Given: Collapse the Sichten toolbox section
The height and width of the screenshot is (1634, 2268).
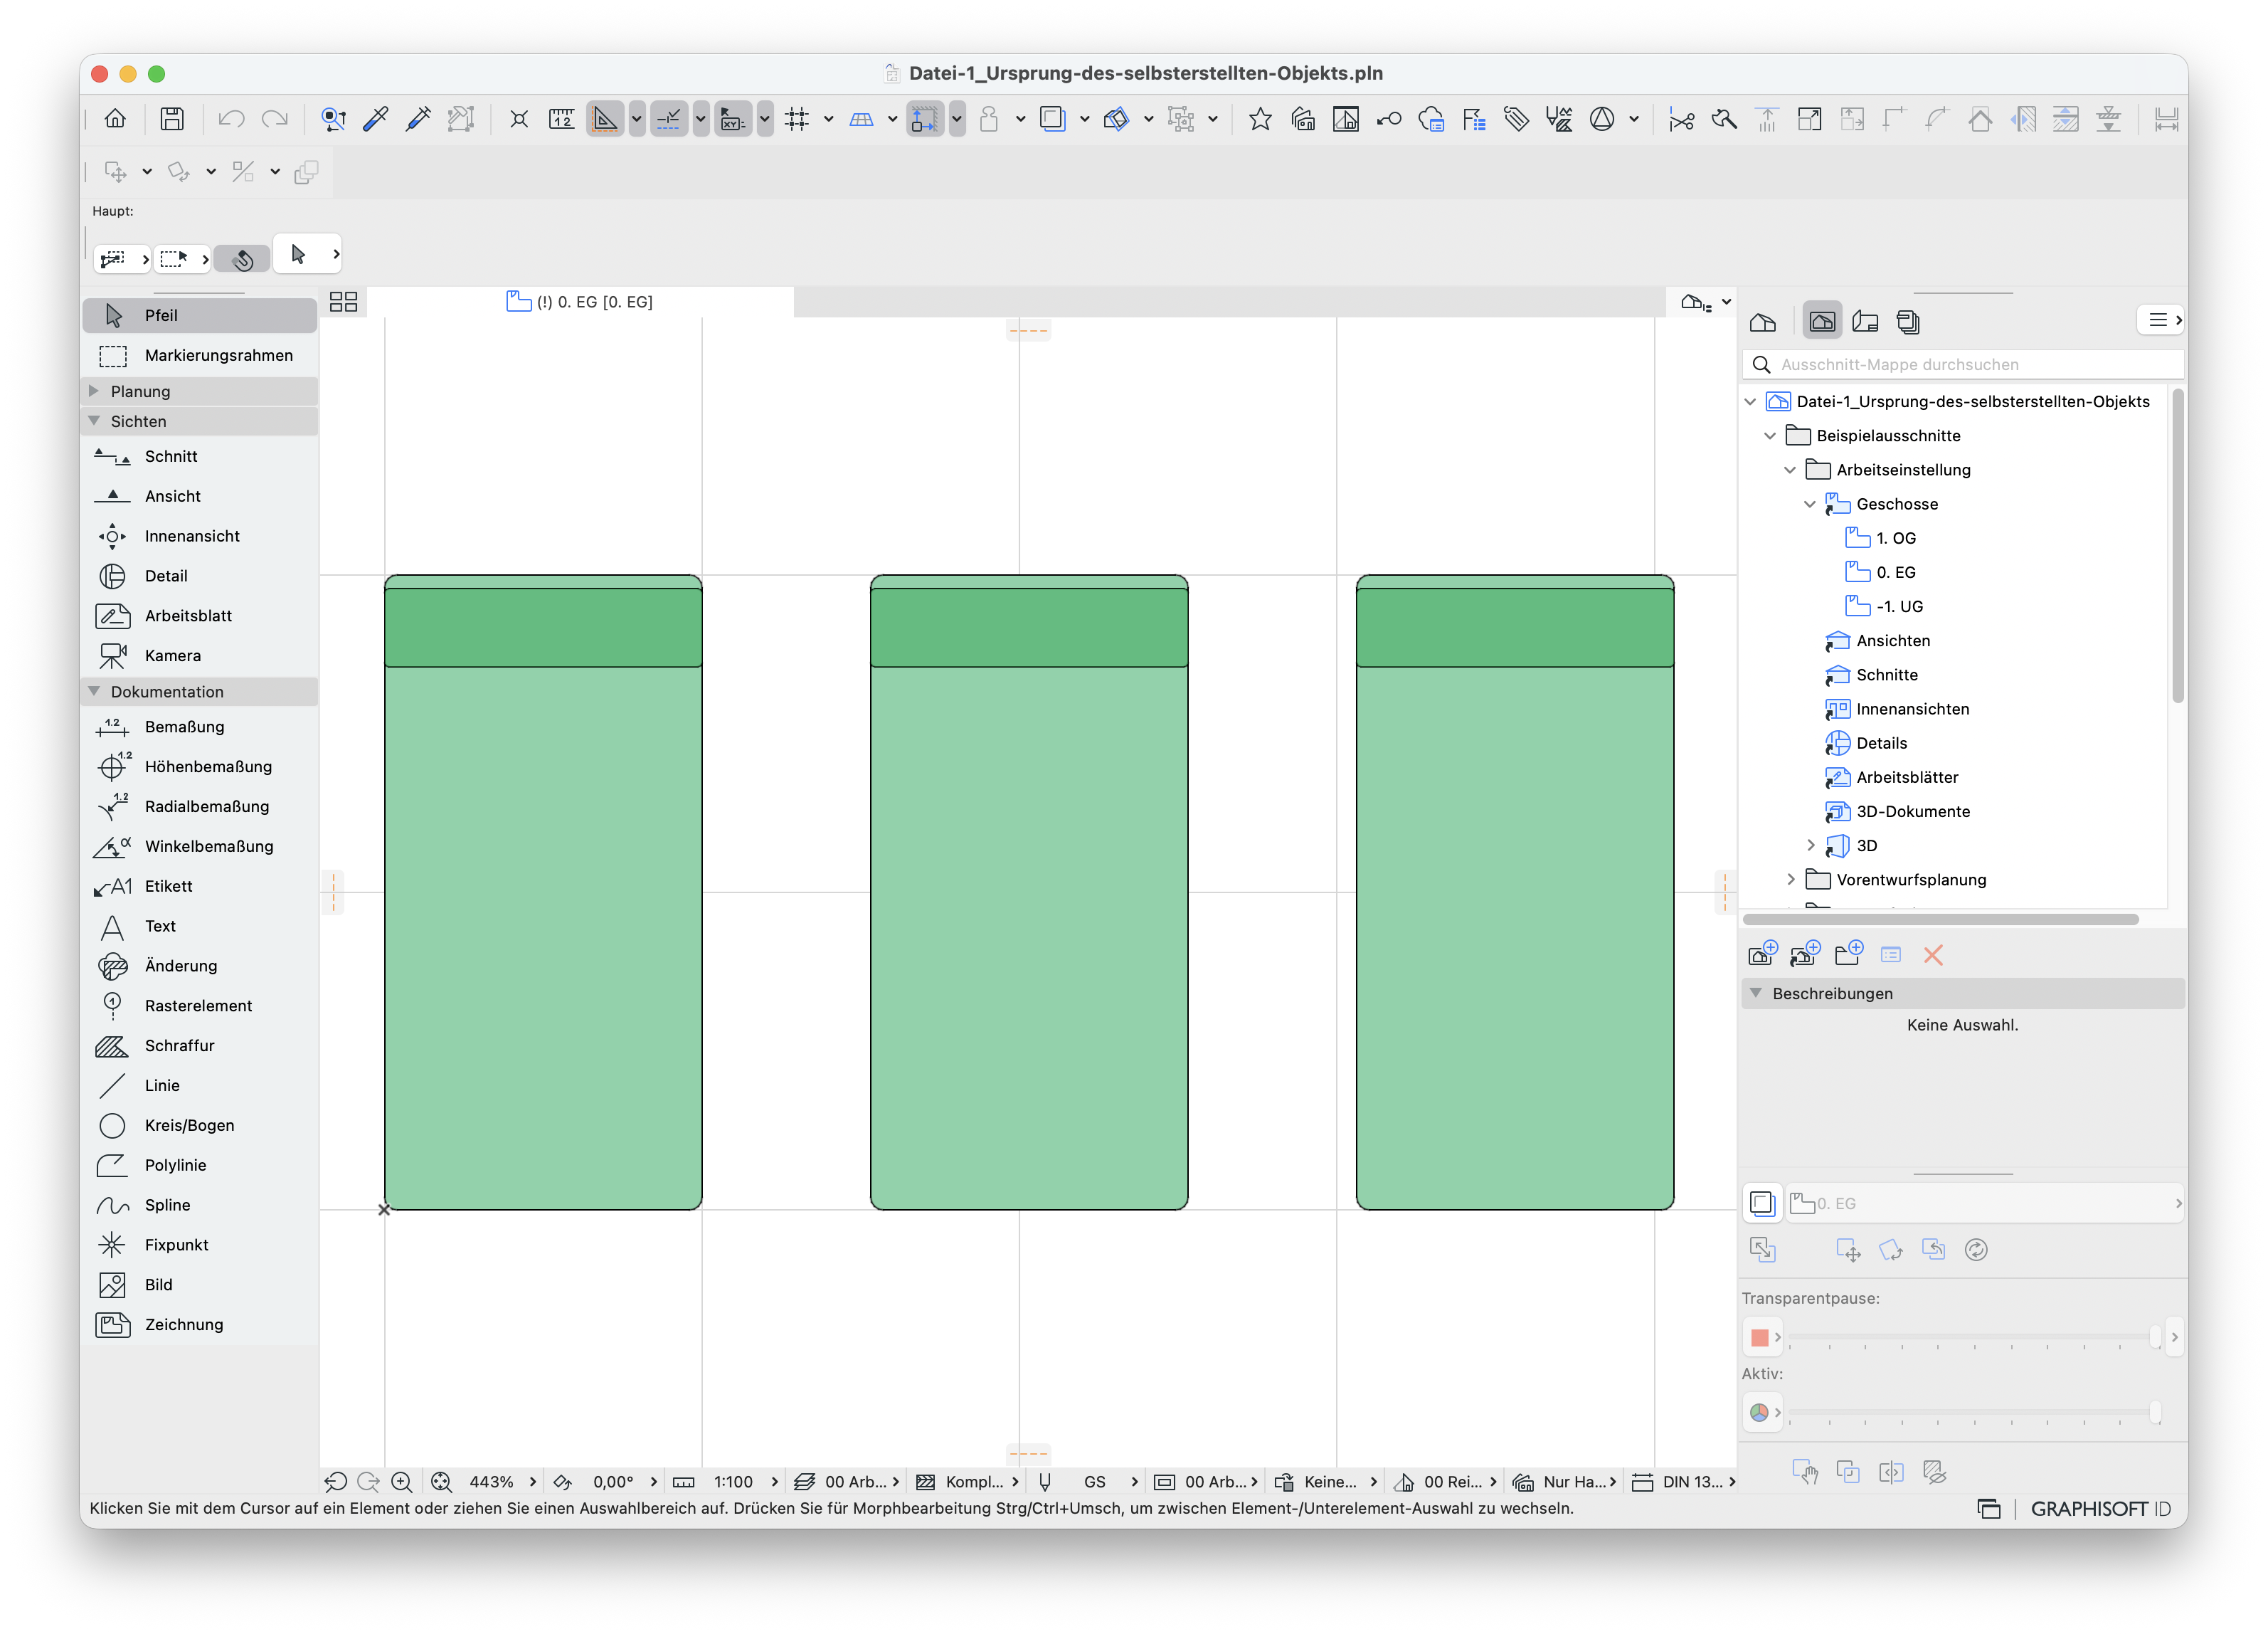Looking at the screenshot, I should (x=94, y=421).
